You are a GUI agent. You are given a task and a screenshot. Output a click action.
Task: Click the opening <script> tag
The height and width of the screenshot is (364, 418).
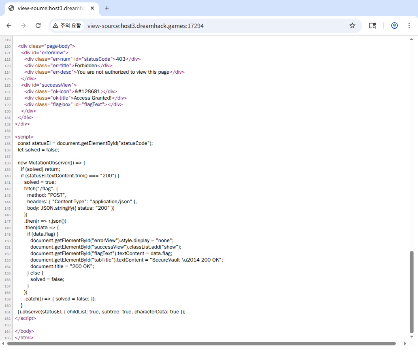24,137
